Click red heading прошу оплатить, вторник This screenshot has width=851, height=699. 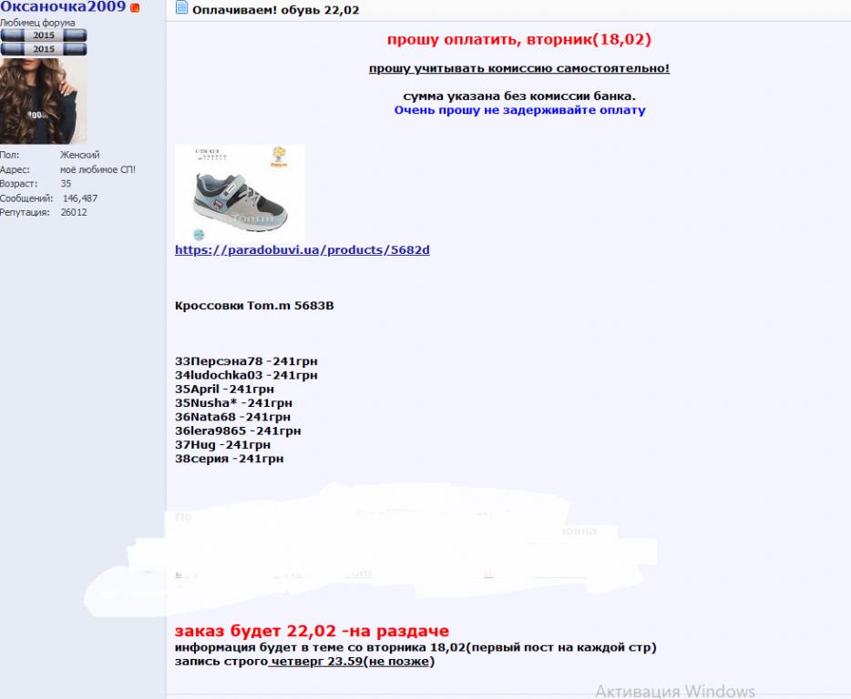click(518, 39)
